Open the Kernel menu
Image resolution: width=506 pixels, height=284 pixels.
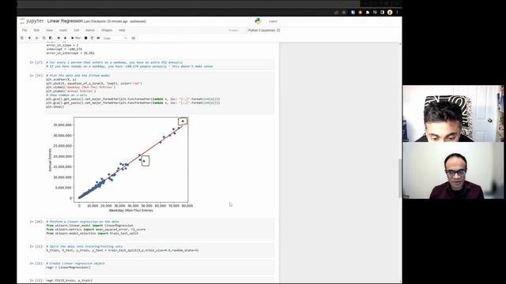[x=90, y=30]
